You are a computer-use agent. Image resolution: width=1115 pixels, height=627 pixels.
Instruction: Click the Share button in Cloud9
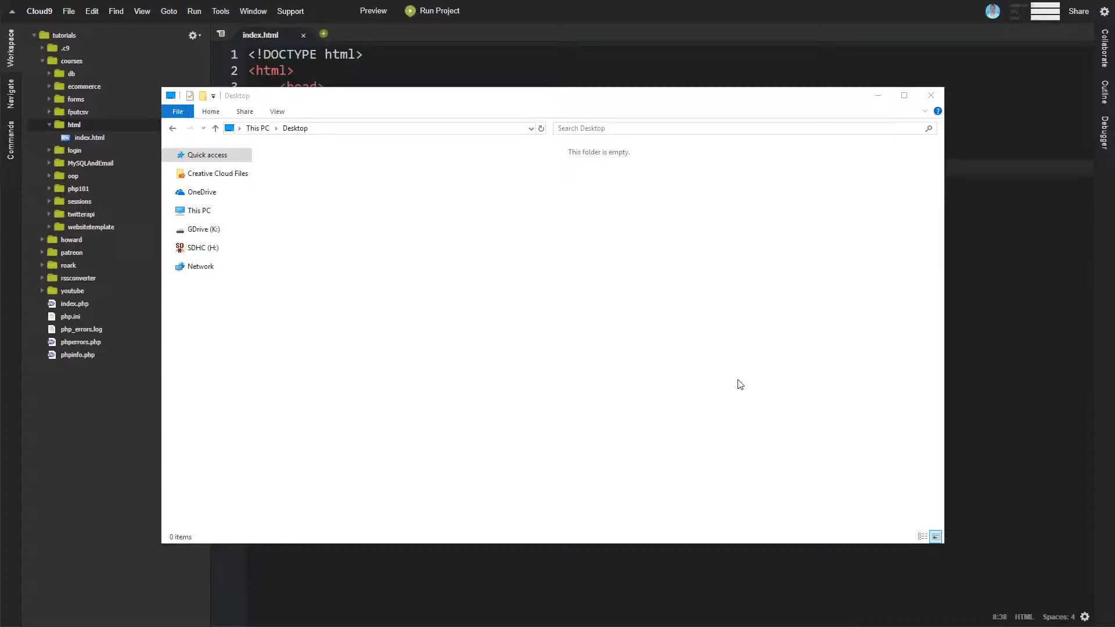pyautogui.click(x=1078, y=11)
